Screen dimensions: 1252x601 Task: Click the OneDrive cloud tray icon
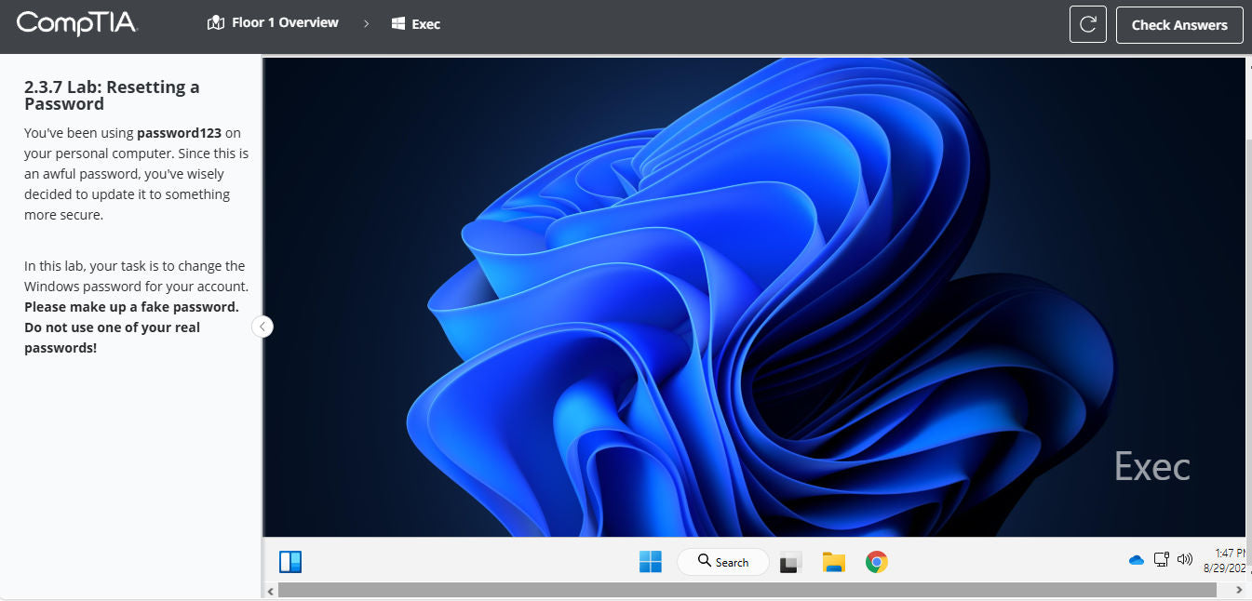click(1136, 560)
